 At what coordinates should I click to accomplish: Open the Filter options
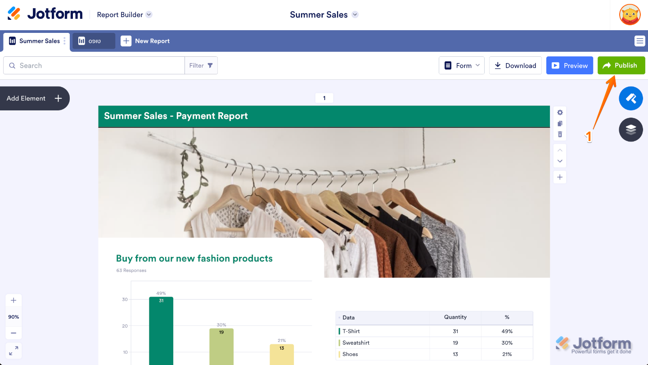click(201, 65)
